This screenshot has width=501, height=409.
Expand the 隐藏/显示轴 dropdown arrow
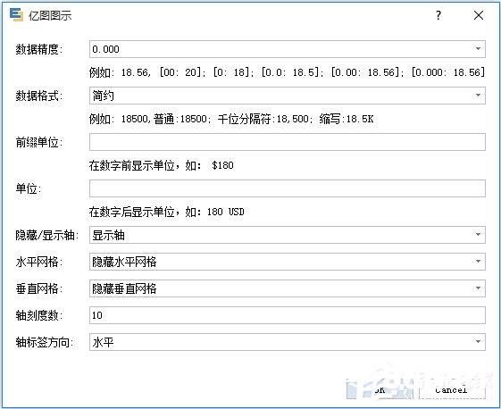(478, 235)
